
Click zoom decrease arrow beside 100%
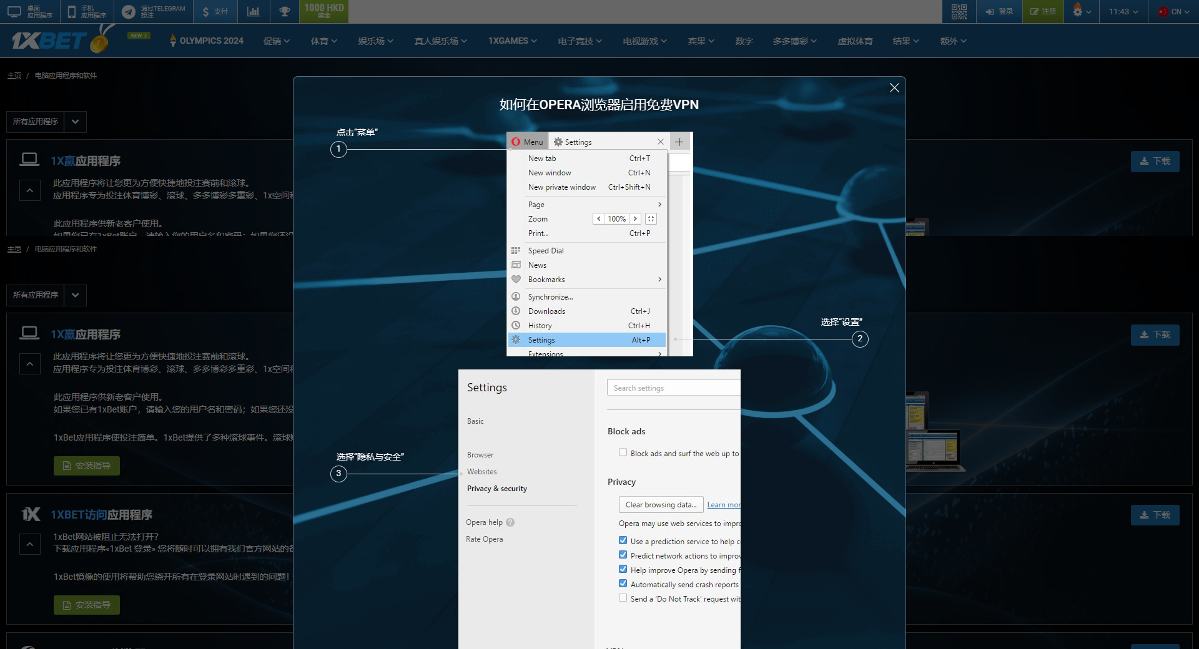click(598, 218)
